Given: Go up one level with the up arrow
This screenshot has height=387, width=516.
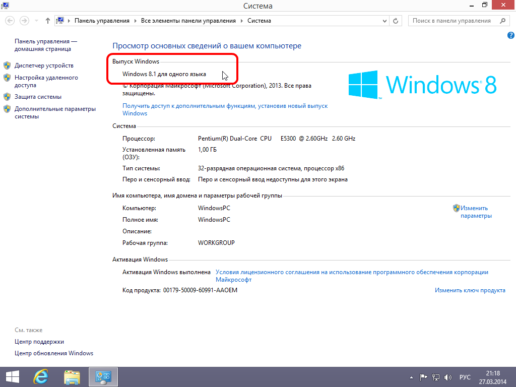Looking at the screenshot, I should 48,21.
